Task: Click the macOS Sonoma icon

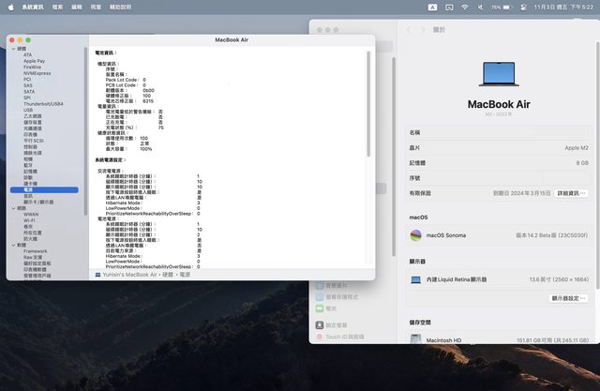Action: pyautogui.click(x=415, y=235)
